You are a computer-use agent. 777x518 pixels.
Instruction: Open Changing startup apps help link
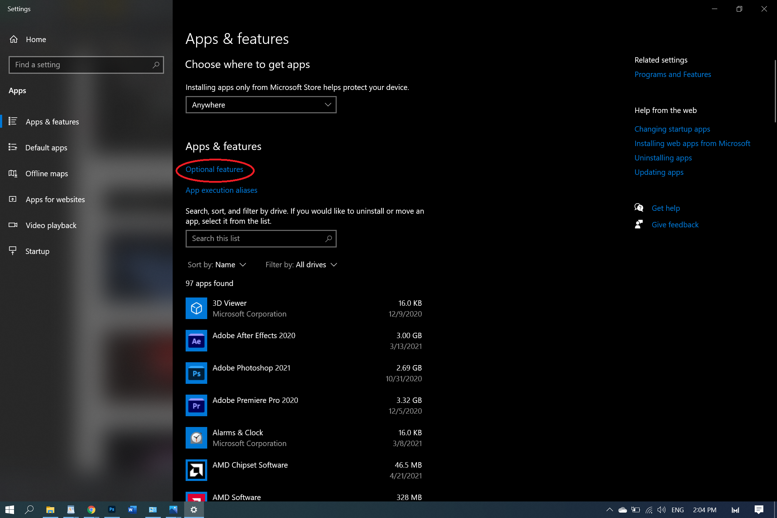[x=672, y=129]
